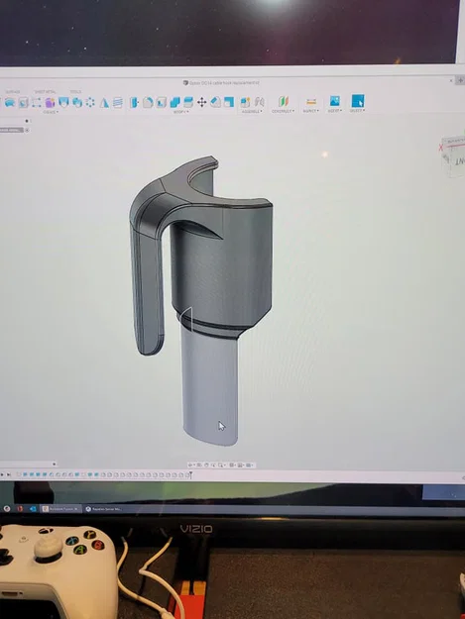Image resolution: width=465 pixels, height=619 pixels.
Task: Expand the CREATE dropdown
Action: [51, 112]
